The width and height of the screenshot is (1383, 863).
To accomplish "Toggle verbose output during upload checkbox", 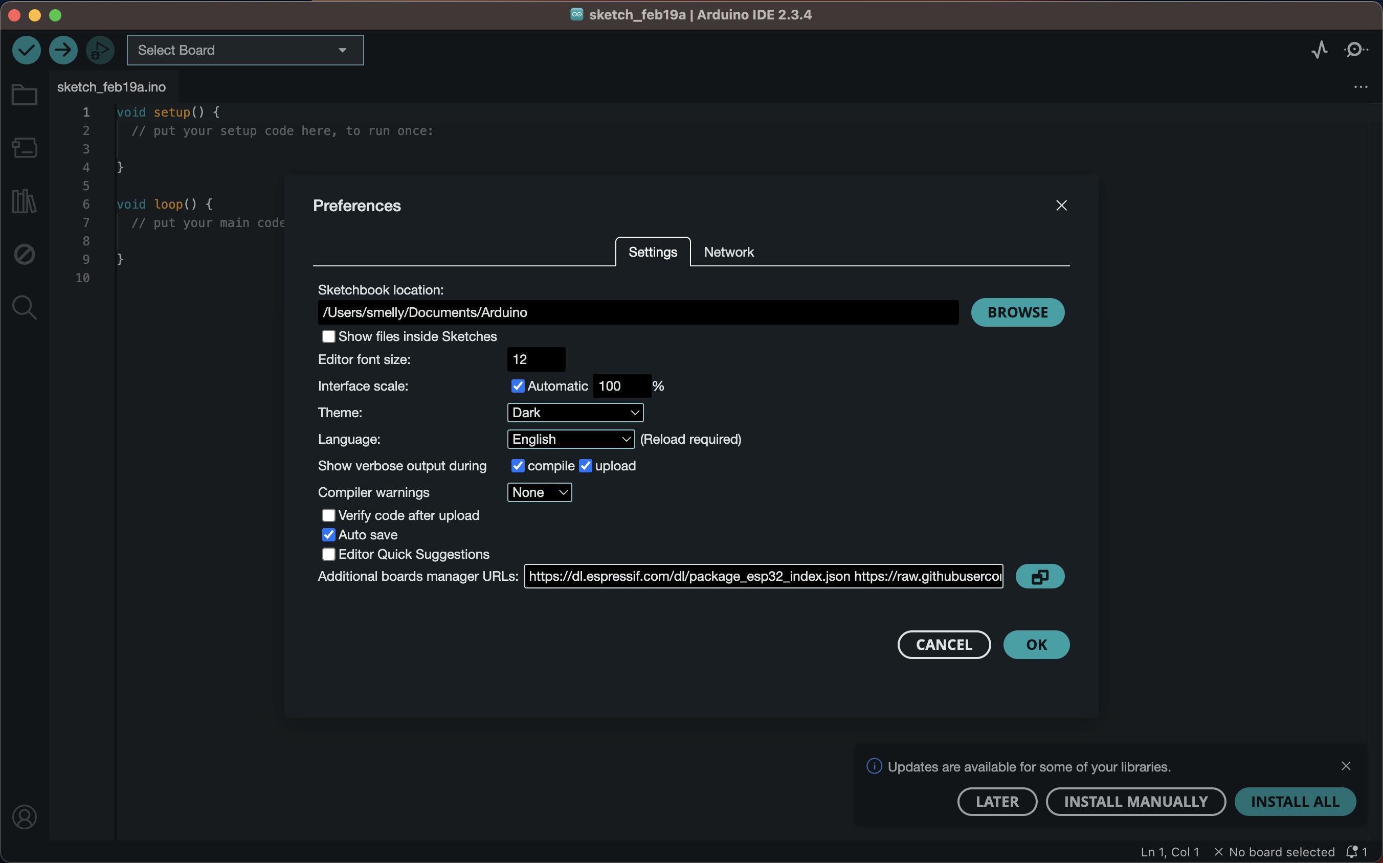I will click(585, 466).
